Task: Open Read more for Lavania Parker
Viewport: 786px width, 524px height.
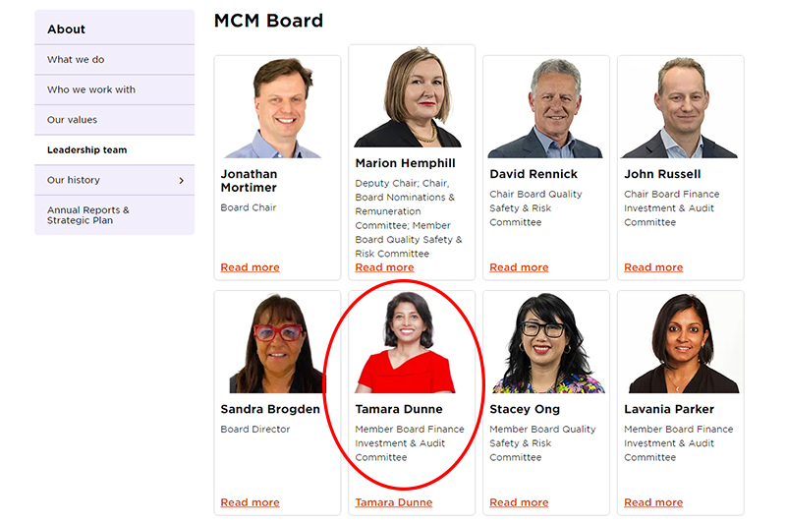Action: click(x=653, y=502)
